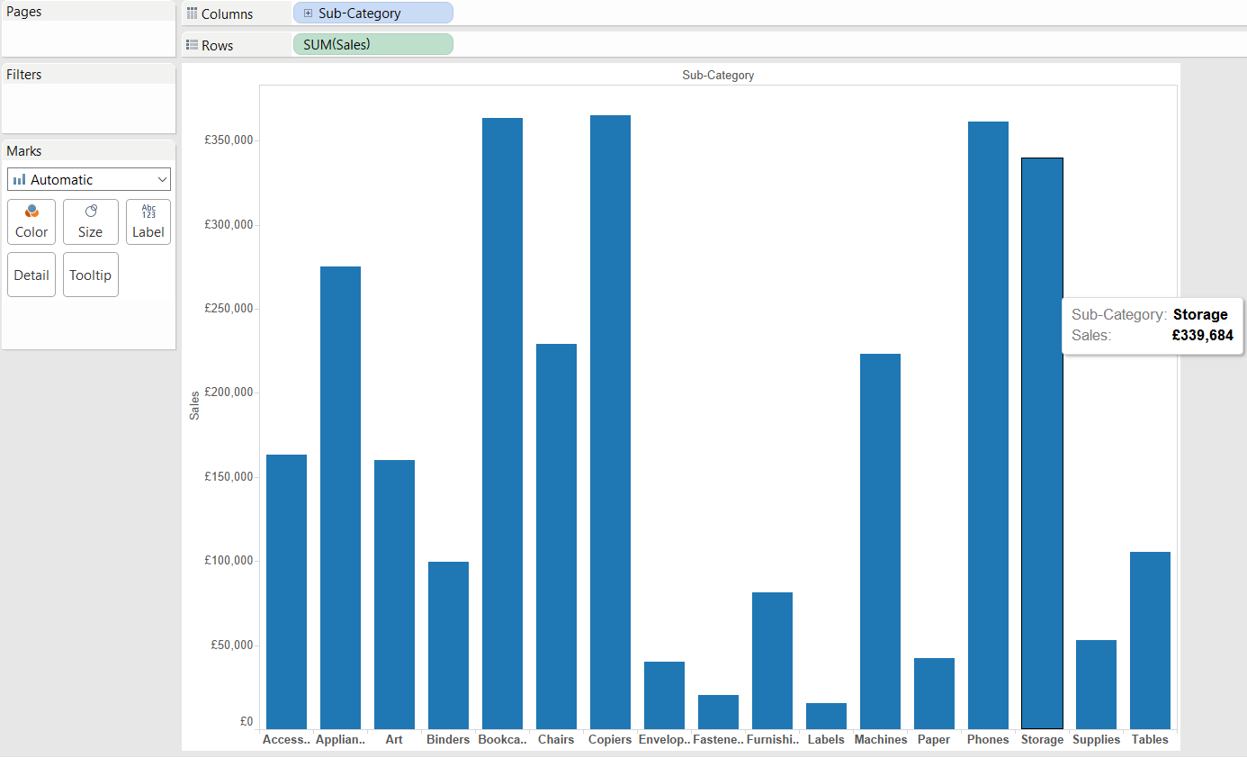This screenshot has width=1247, height=758.
Task: Click the 'Envelop..' axis label
Action: point(664,739)
